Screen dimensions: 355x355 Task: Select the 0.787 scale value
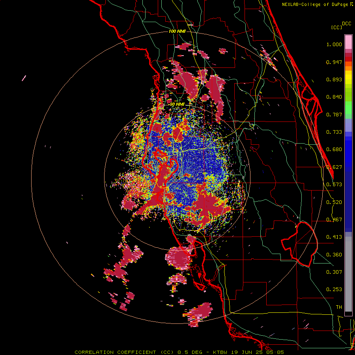(x=334, y=114)
